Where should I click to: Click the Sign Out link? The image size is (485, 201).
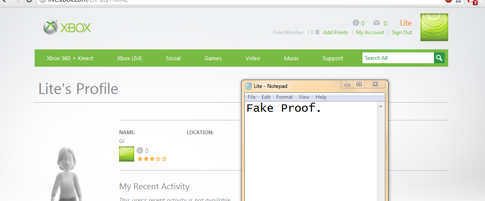402,32
